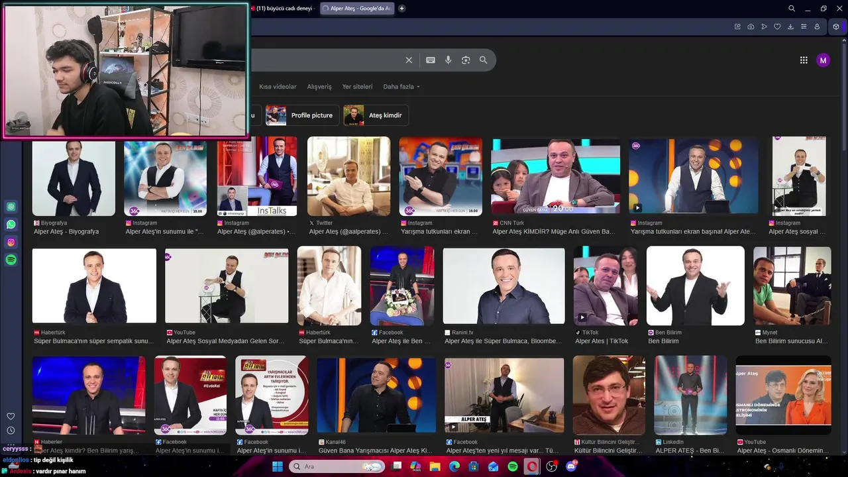Open Spotify in the Opera sidebar

click(11, 260)
